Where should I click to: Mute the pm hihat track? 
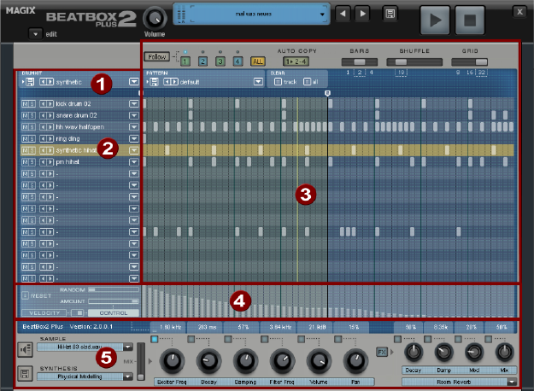tap(25, 162)
